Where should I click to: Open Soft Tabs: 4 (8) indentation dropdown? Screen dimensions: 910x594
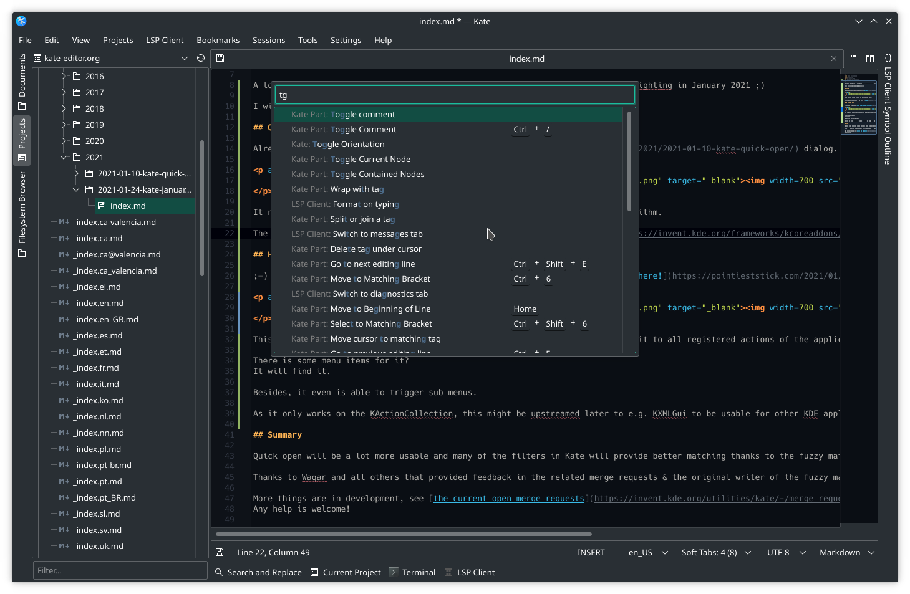(716, 552)
